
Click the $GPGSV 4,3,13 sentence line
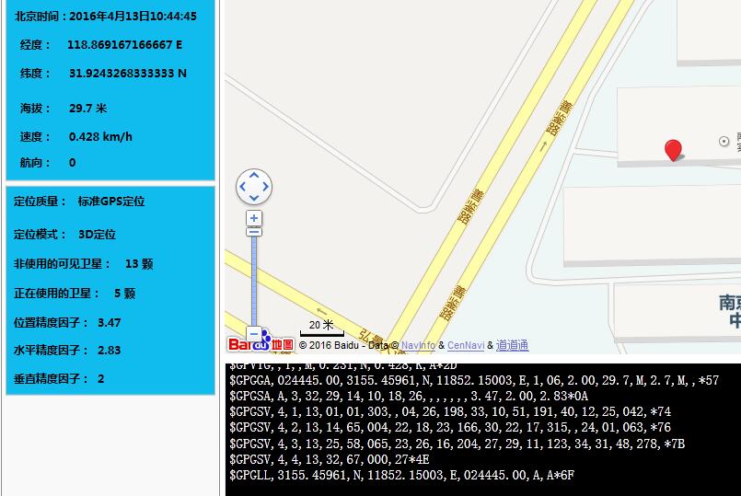coord(457,444)
